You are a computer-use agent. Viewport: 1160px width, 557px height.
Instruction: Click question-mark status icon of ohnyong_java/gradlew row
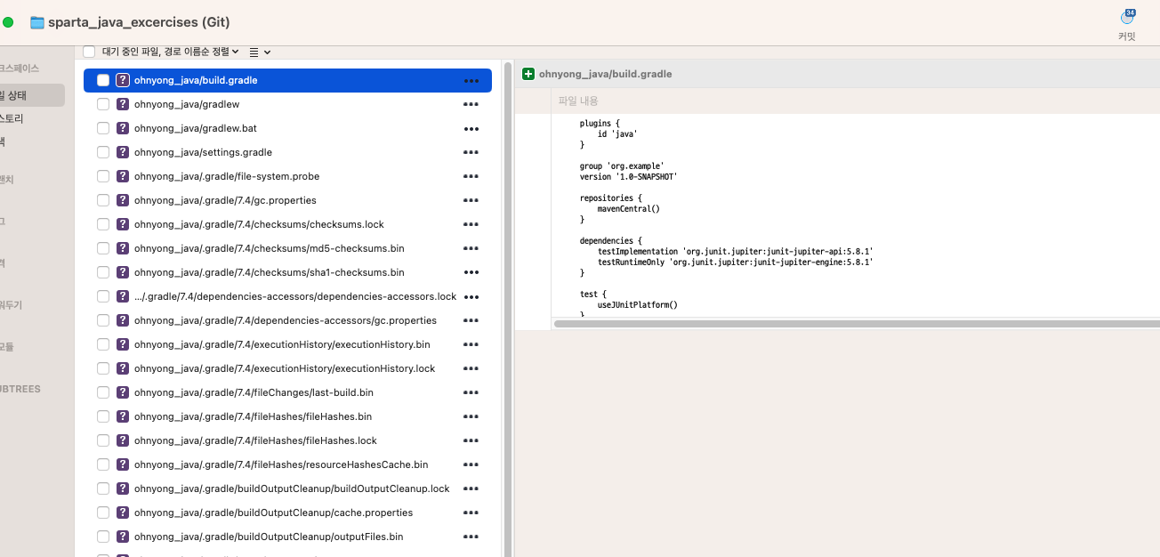tap(123, 104)
